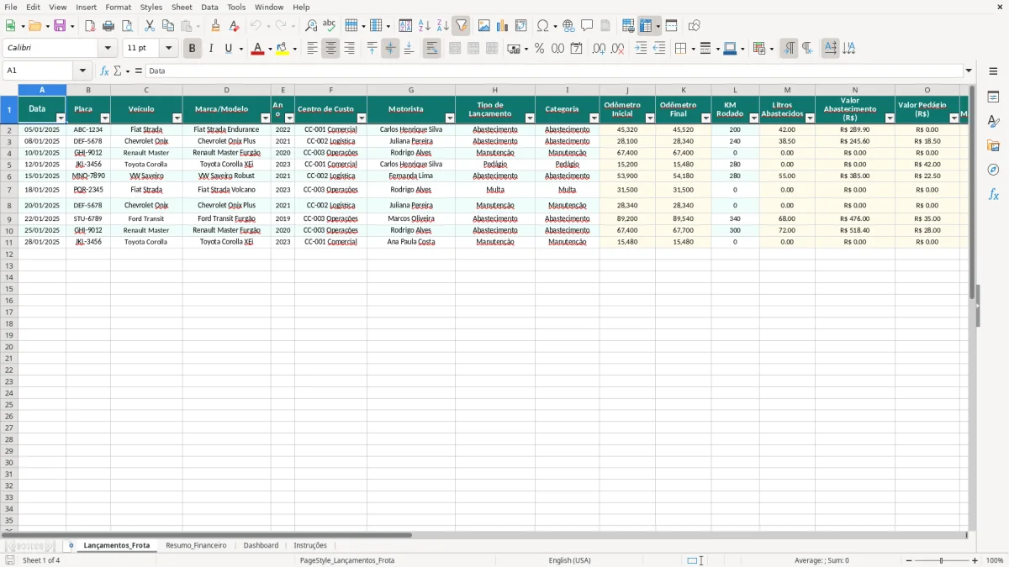This screenshot has height=567, width=1009.
Task: Insert a comment
Action: [x=587, y=26]
